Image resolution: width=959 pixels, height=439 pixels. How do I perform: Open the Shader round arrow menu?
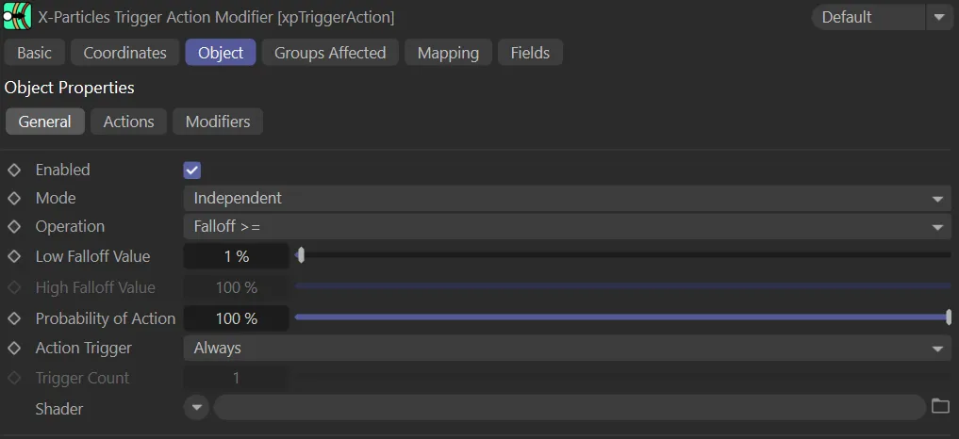tap(196, 407)
